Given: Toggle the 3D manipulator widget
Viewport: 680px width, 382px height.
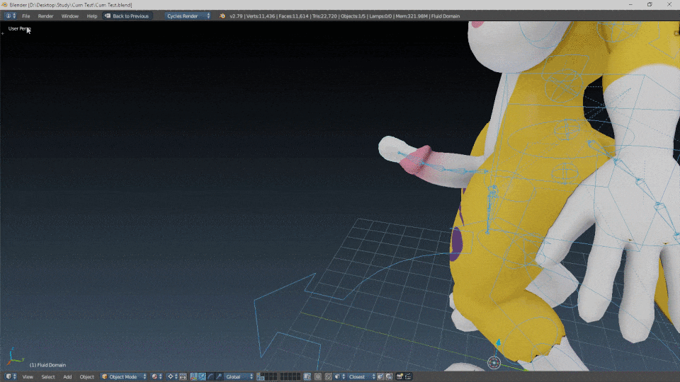Looking at the screenshot, I should click(x=194, y=377).
